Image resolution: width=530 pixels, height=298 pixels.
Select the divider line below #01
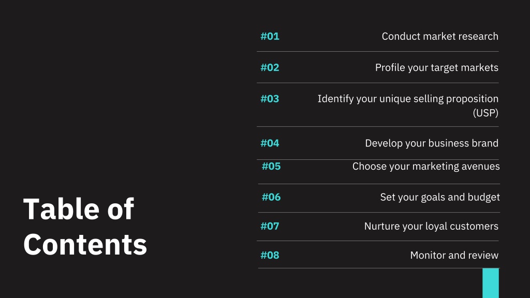pos(377,51)
